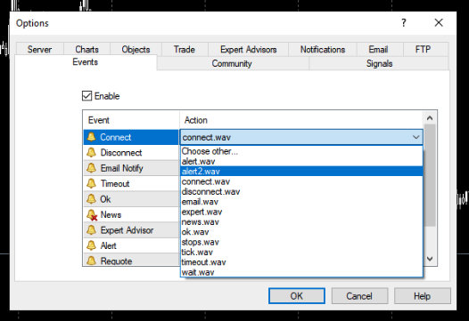The height and width of the screenshot is (321, 469).
Task: Click the Event column header
Action: [131, 120]
